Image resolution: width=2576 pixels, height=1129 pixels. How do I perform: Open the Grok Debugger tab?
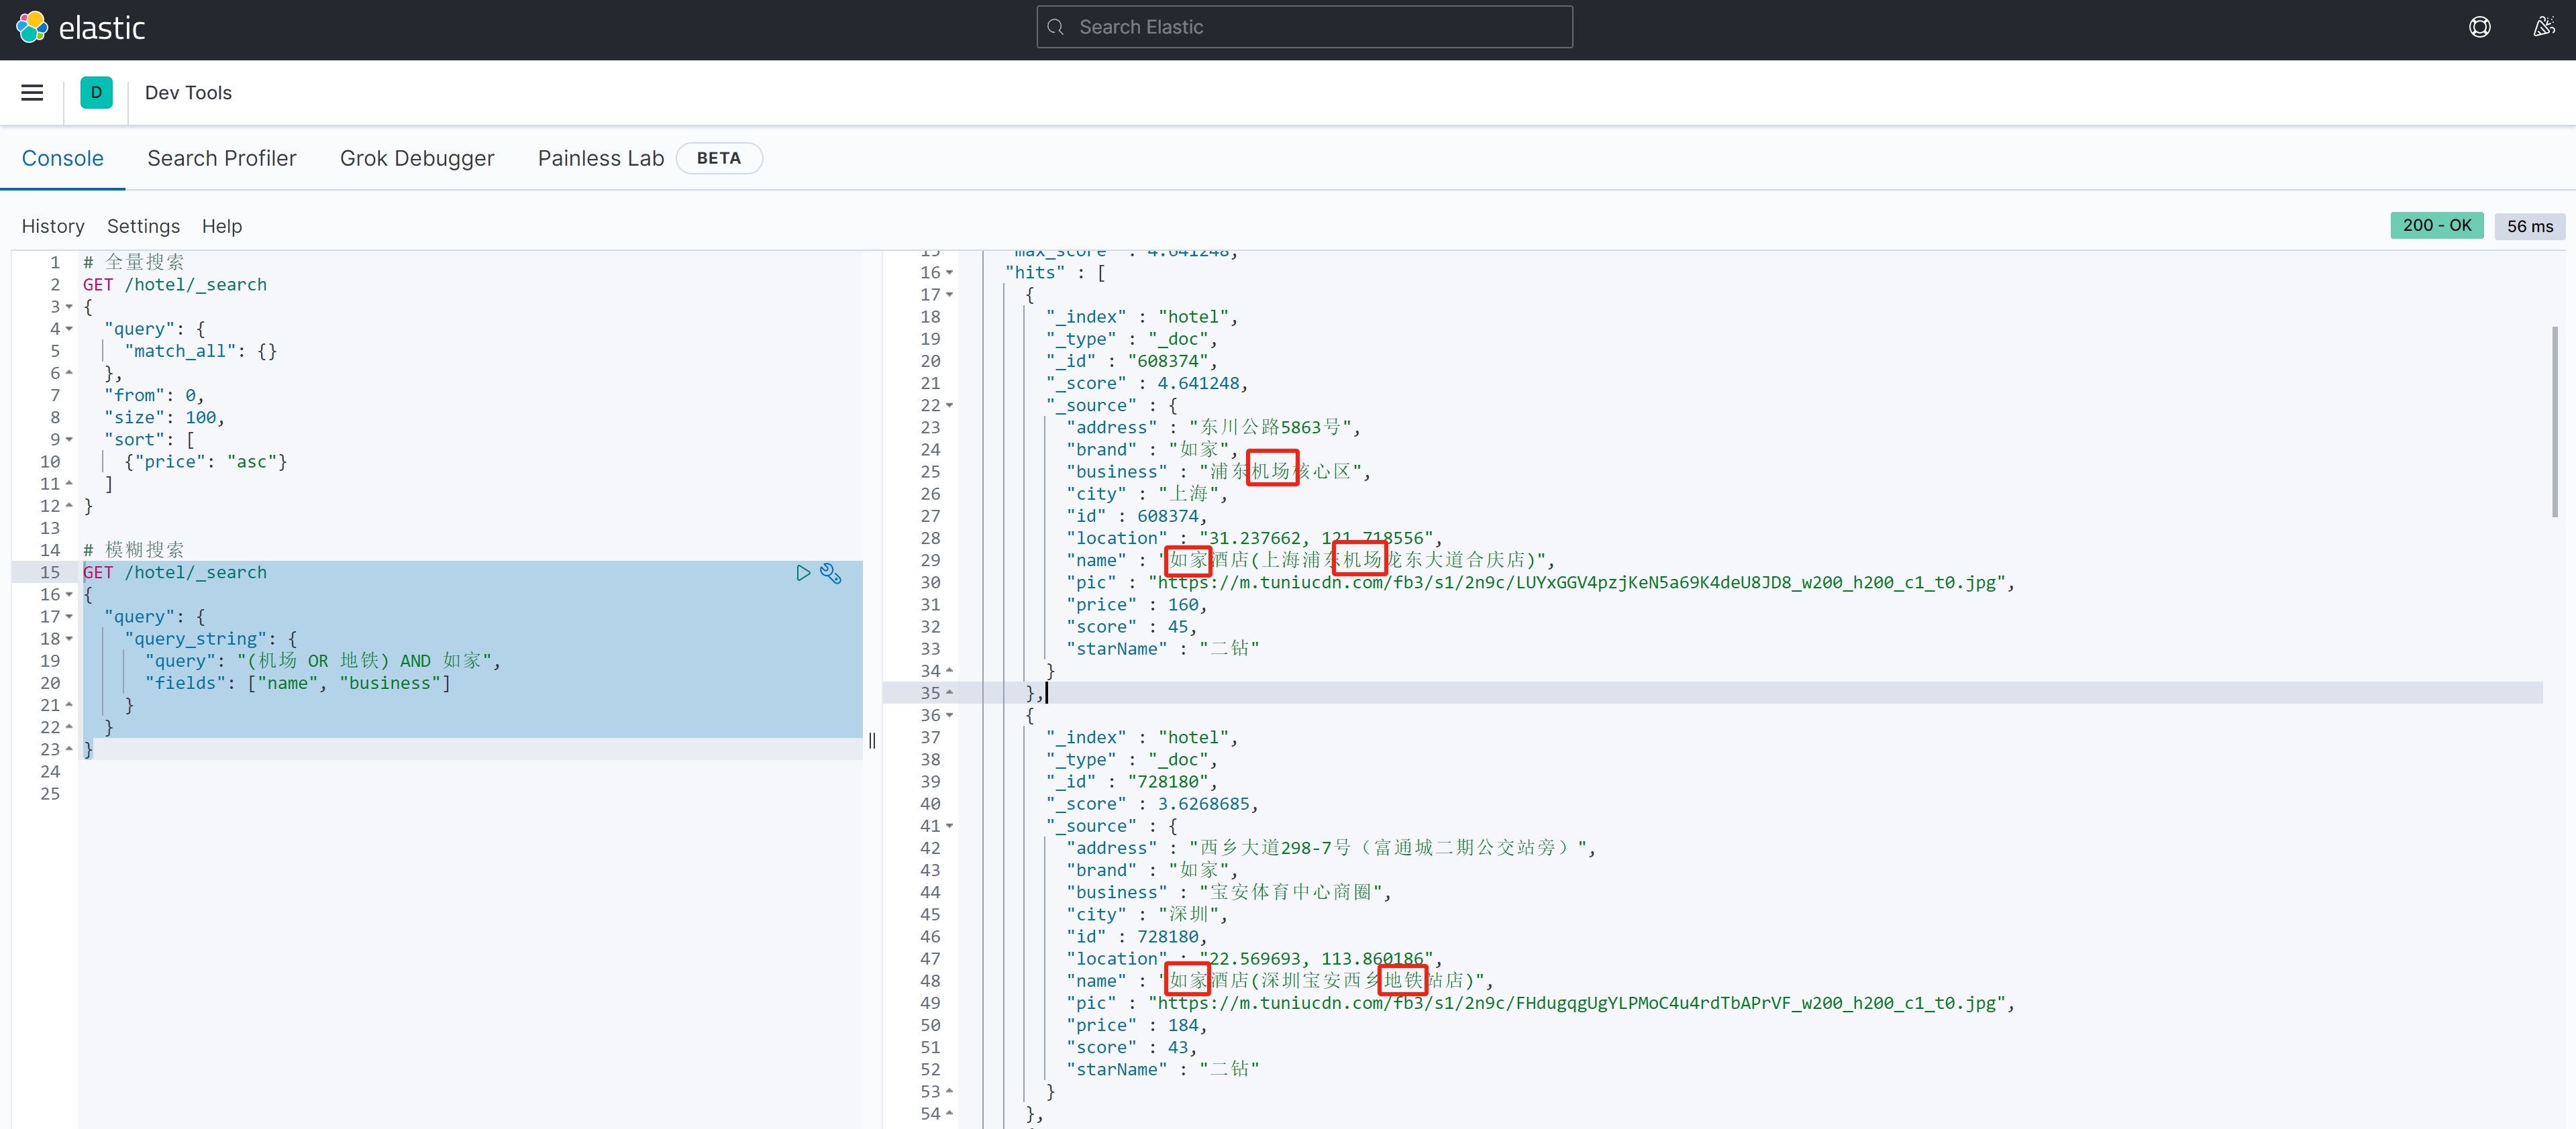pos(417,158)
